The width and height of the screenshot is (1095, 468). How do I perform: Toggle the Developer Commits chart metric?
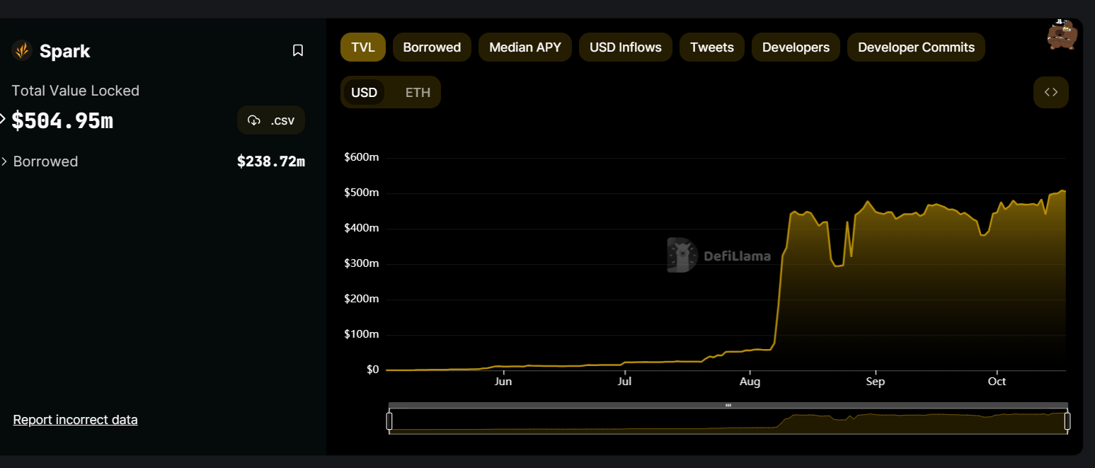pos(916,47)
